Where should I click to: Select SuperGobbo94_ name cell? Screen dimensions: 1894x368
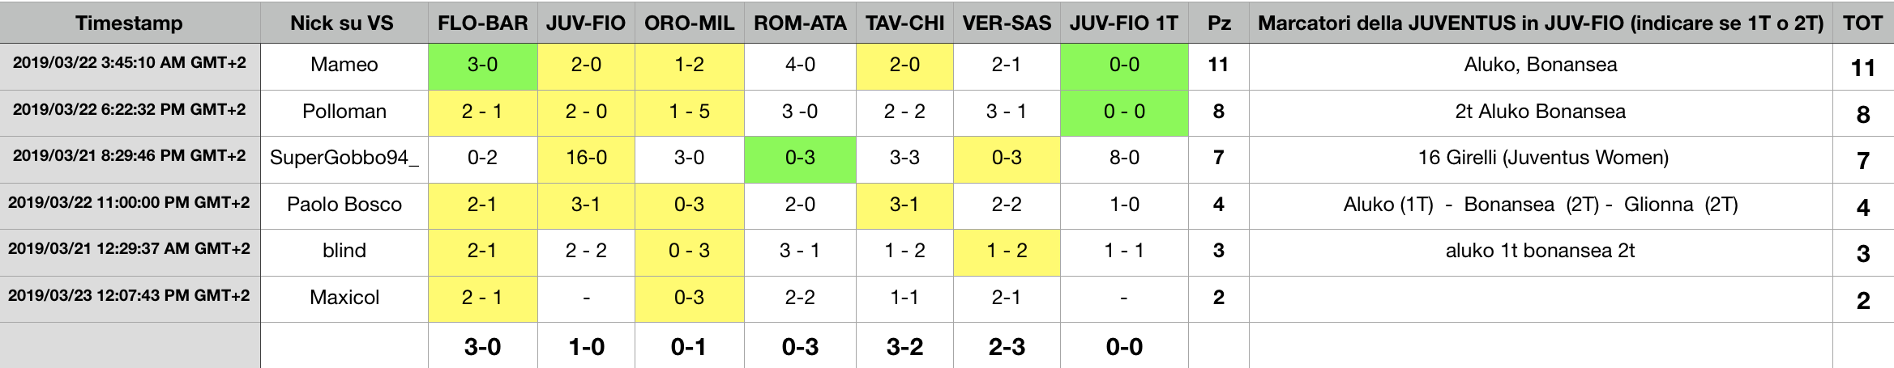coord(344,159)
